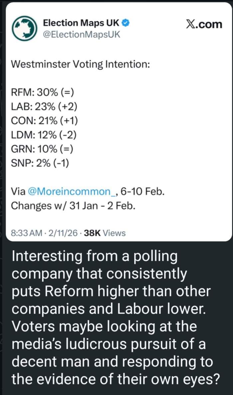
Task: Click the LAB: 23% poll line
Action: point(44,107)
